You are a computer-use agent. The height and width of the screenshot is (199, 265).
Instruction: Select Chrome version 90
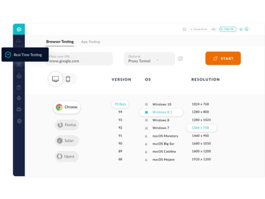(x=120, y=143)
